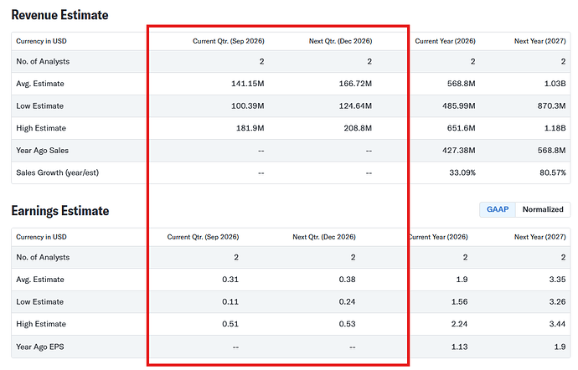Click high EPS estimate 0.51
The height and width of the screenshot is (370, 578).
[x=230, y=324]
